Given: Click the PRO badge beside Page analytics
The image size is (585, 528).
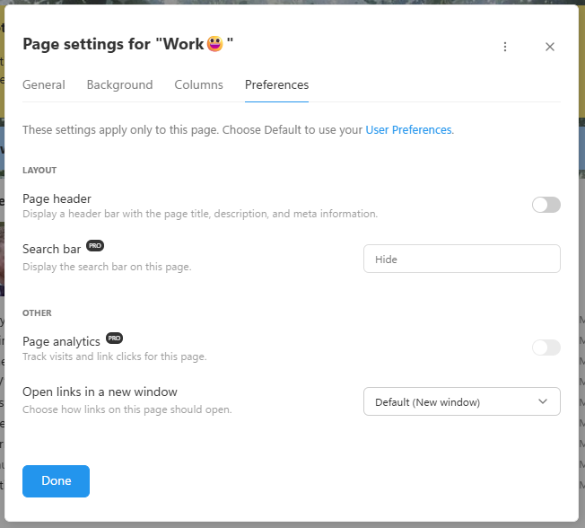Looking at the screenshot, I should [114, 338].
